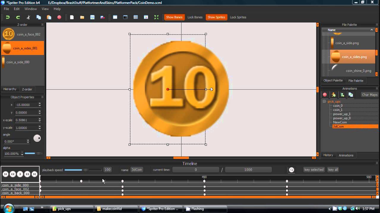Click the dark window layout icon
Screen dimensions: 380x213
125,17
